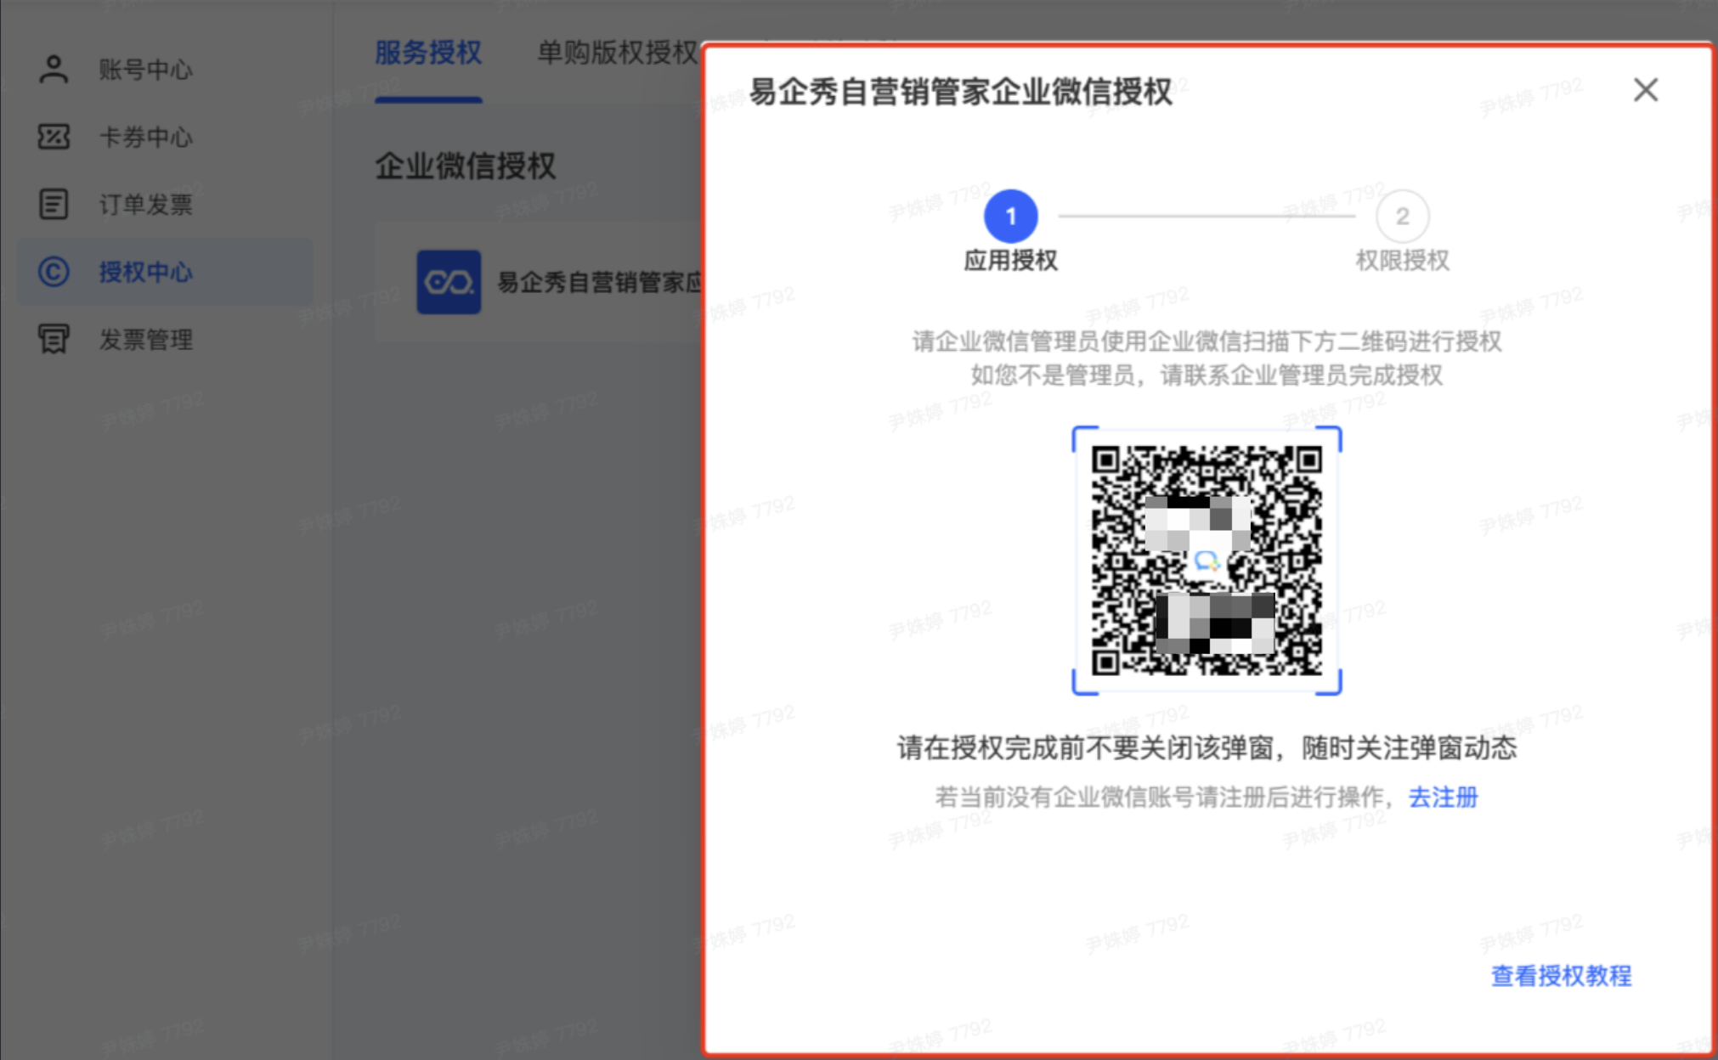Switch to the 单购版权授权 tab
This screenshot has width=1718, height=1060.
(x=617, y=53)
